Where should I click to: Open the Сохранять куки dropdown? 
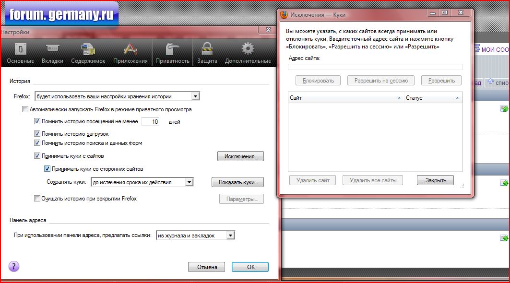[x=189, y=182]
